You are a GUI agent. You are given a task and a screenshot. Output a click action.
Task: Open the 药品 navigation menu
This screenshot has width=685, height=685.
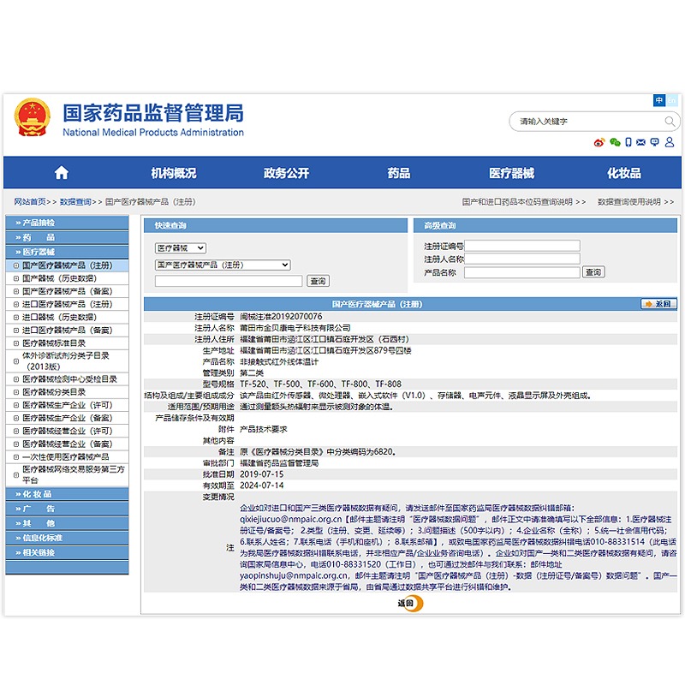(x=399, y=173)
